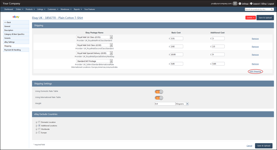This screenshot has height=150, width=277.
Task: Expand the Worldwide tree node
Action: pos(36,129)
